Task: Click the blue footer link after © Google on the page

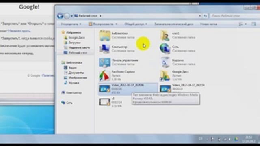Action: (48, 76)
